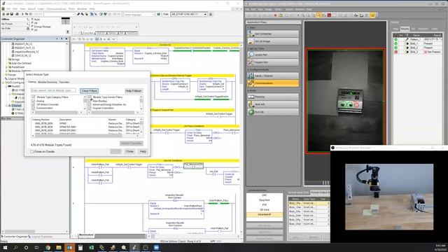
Task: Switch to Favorites tab in Select Module Type
Action: pyautogui.click(x=64, y=82)
